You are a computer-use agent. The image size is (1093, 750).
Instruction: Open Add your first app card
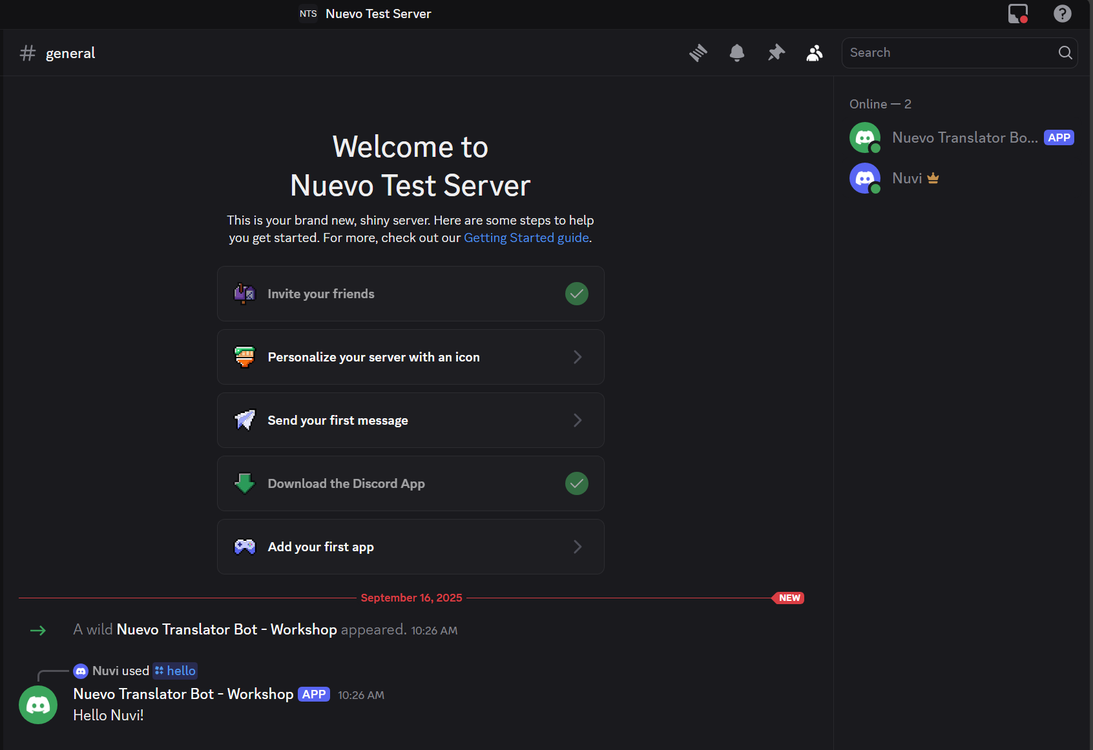pyautogui.click(x=411, y=547)
